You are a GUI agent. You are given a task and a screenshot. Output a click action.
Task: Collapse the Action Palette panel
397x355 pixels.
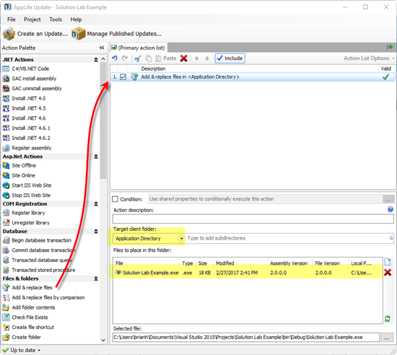102,48
